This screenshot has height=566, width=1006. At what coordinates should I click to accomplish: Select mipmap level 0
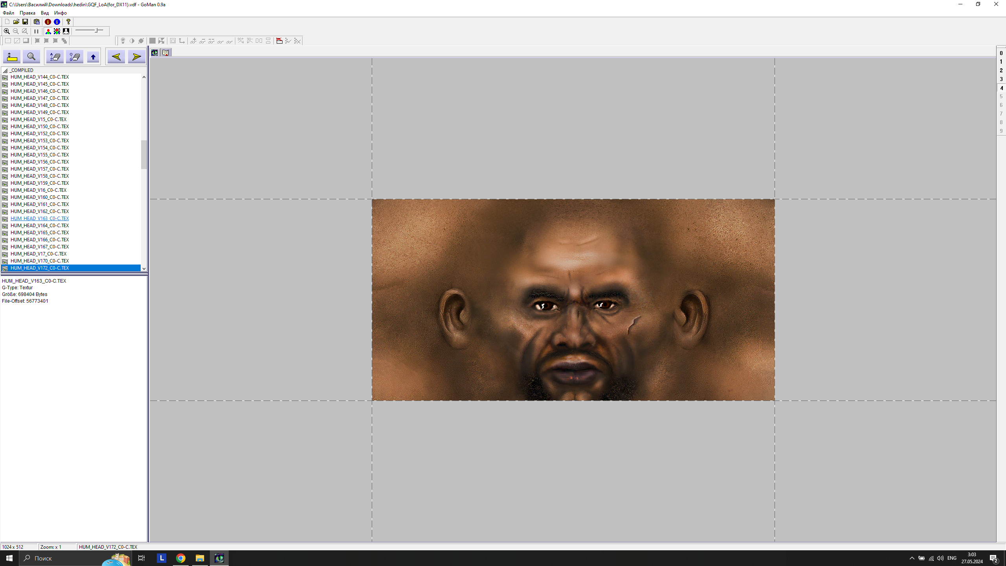[x=1001, y=53]
